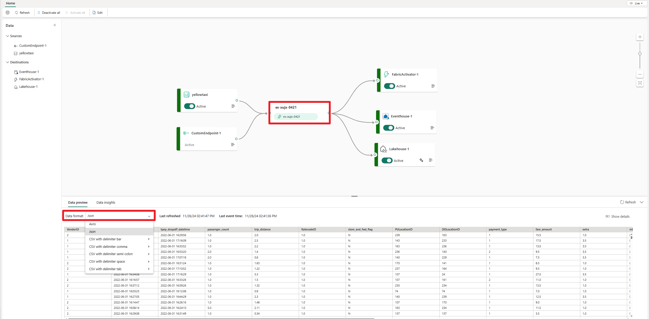Switch to the Data preview tab
649x319 pixels.
tap(78, 202)
